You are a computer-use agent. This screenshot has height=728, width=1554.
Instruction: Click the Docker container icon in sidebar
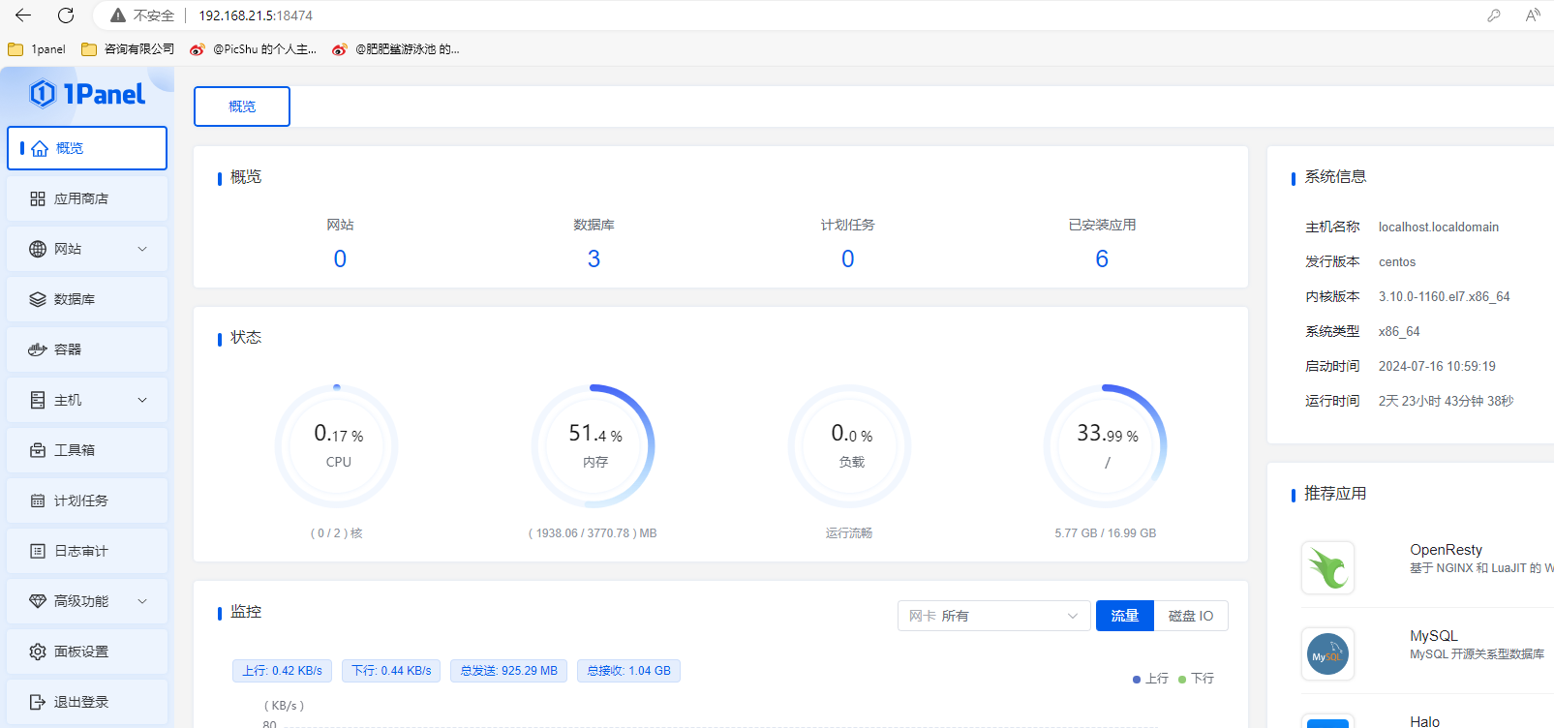38,349
